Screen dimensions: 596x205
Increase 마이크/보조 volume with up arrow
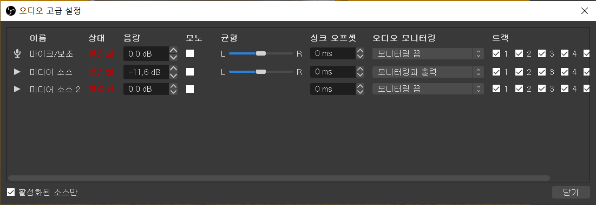click(173, 50)
